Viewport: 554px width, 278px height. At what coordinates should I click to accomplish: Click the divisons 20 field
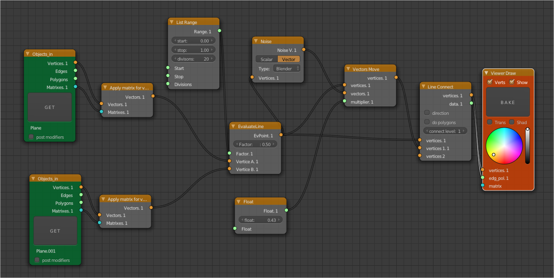[x=193, y=59]
